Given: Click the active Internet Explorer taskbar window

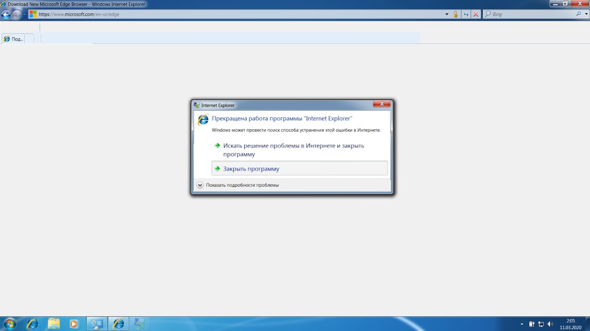Looking at the screenshot, I should (118, 324).
